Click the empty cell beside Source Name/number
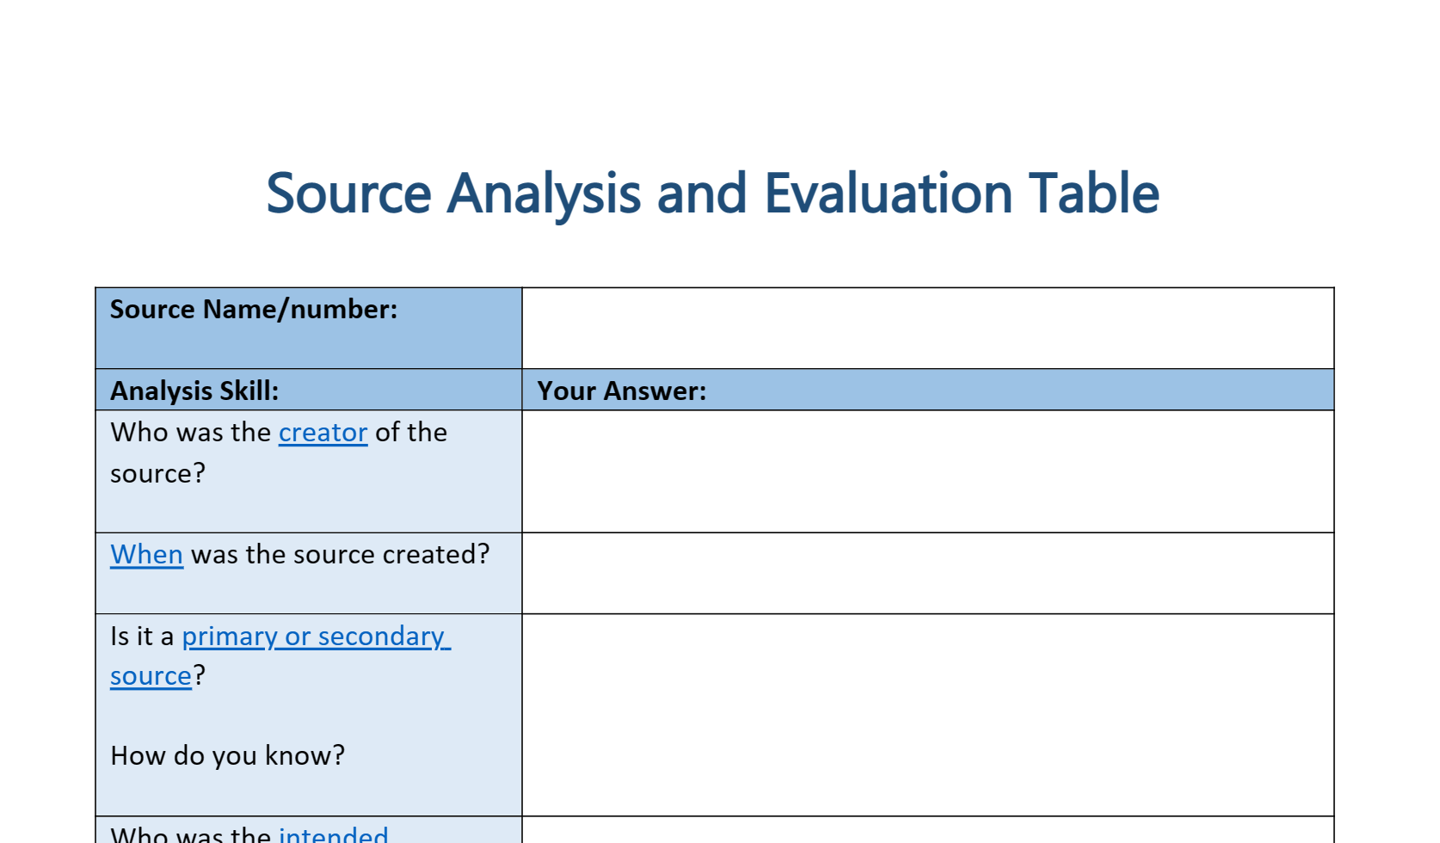Screen dimensions: 1440x843 point(927,328)
